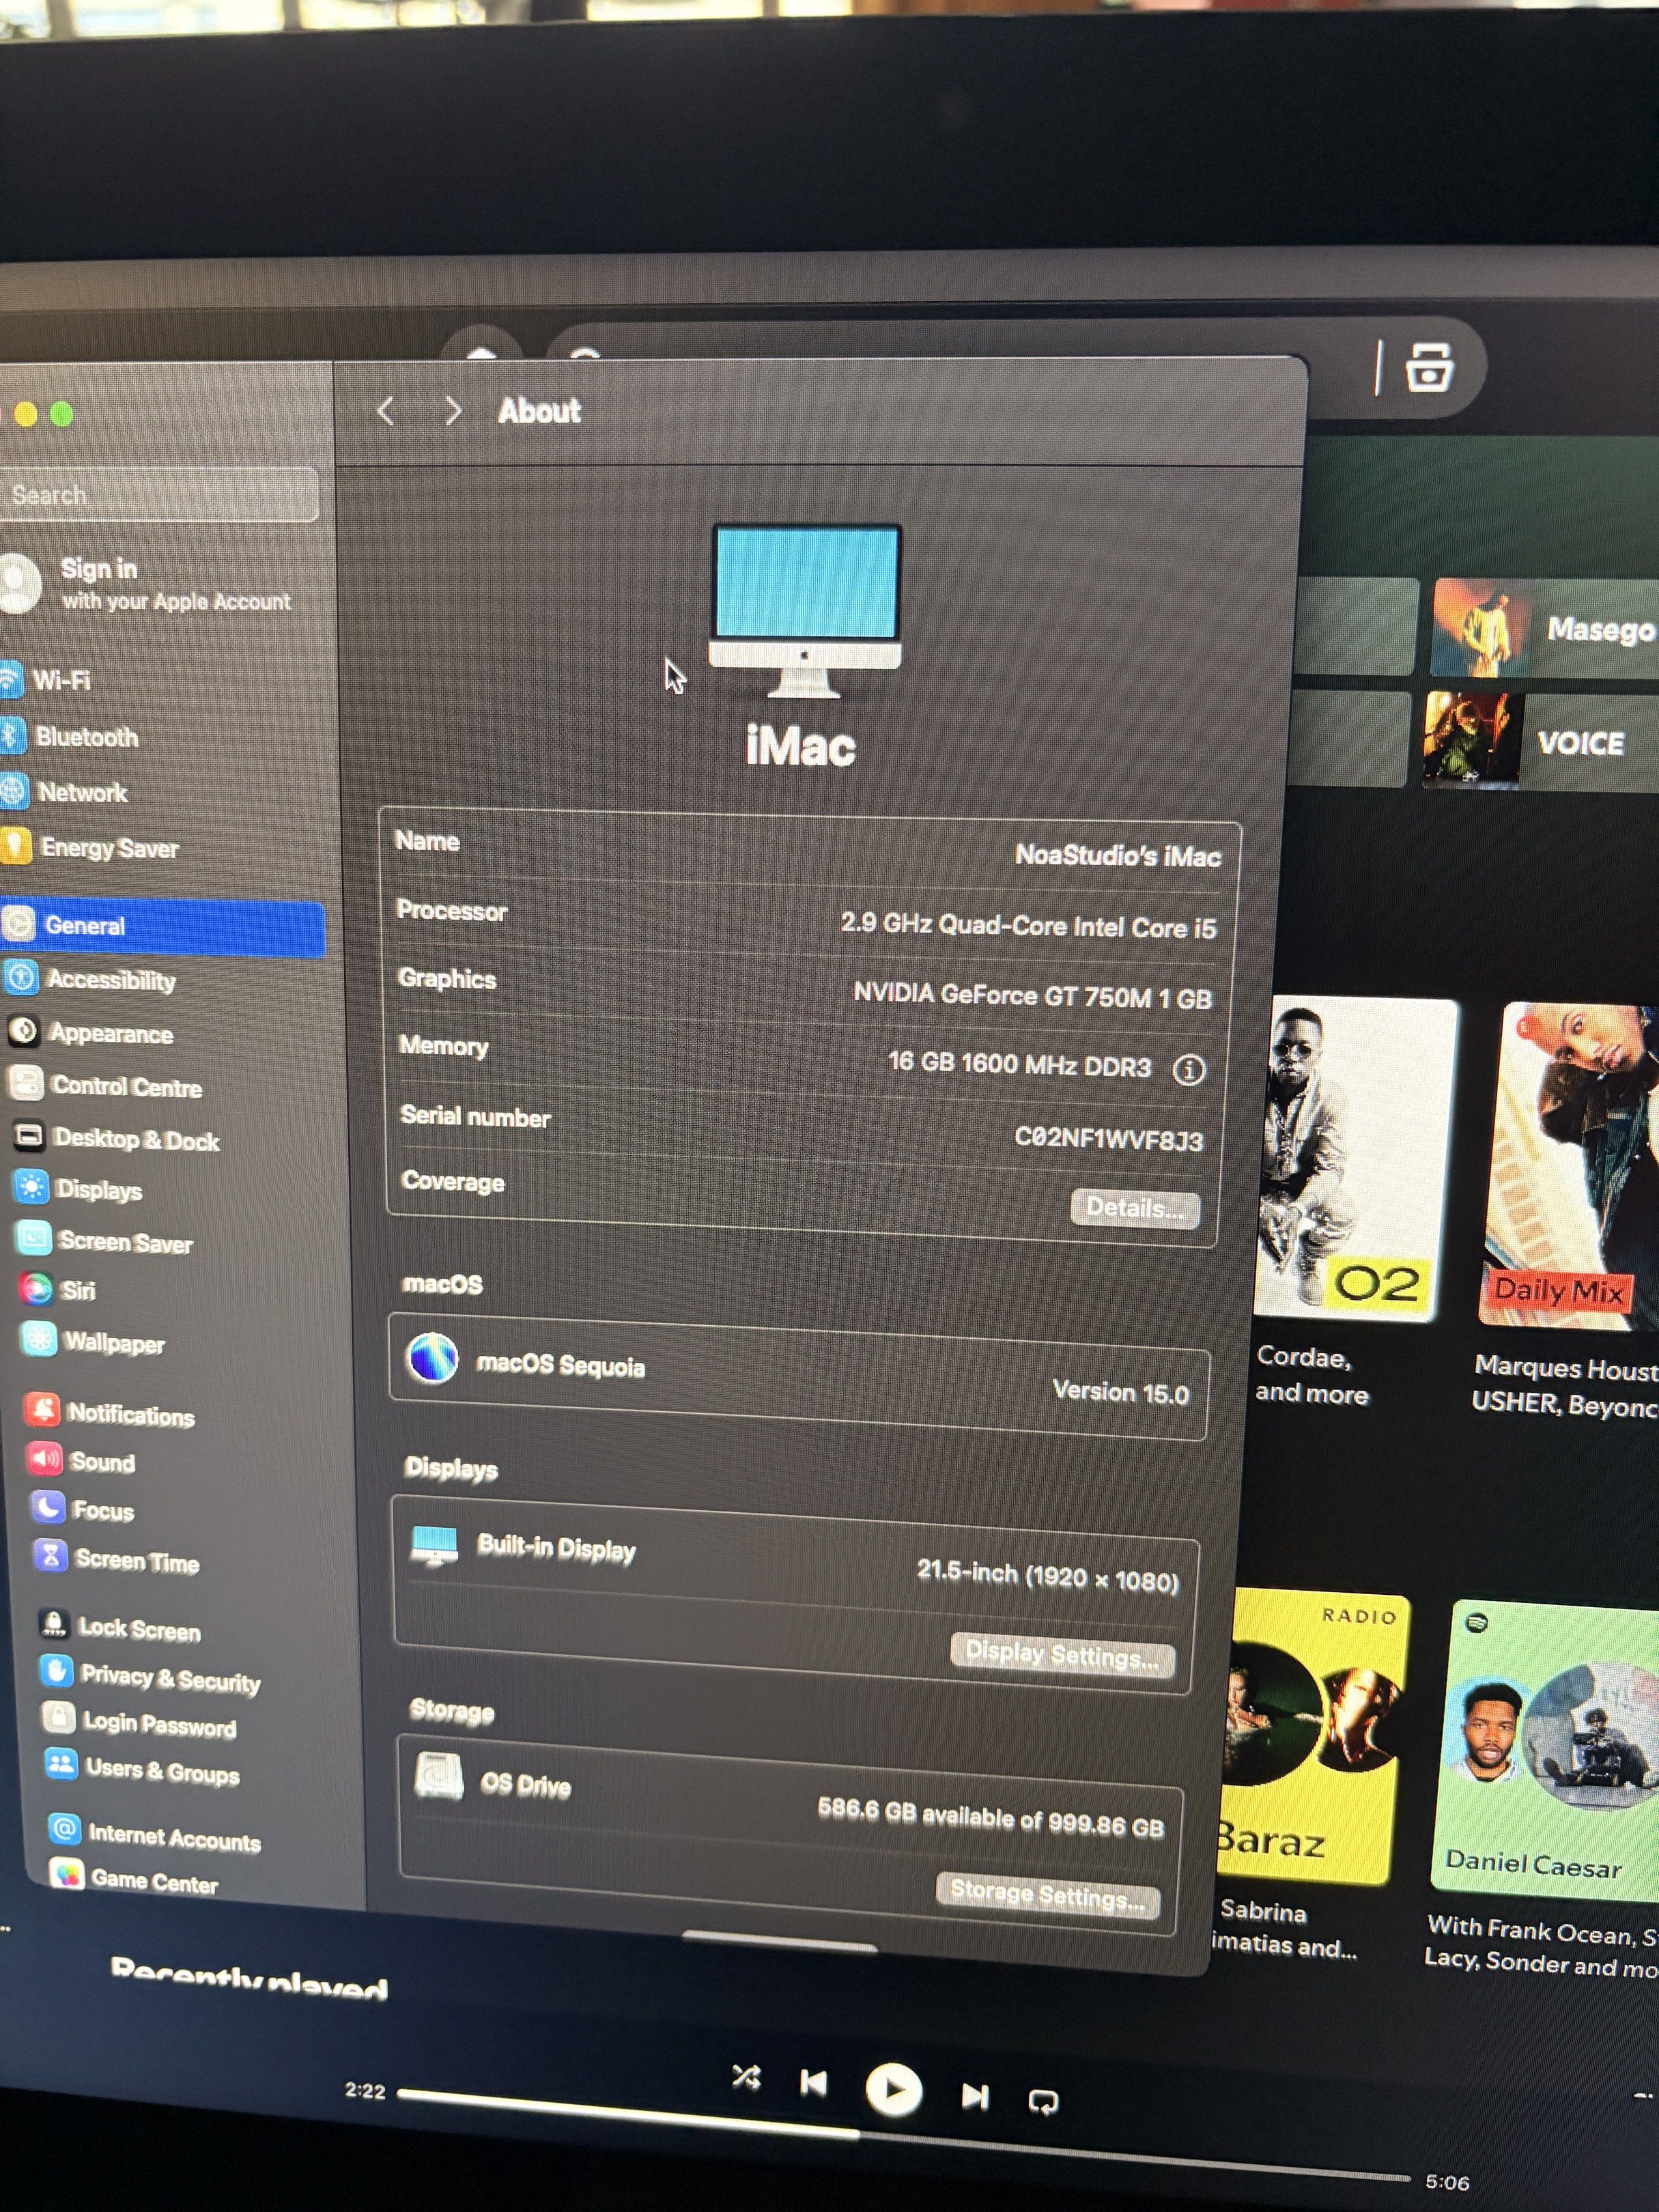Click the memory info icon

click(1188, 1070)
